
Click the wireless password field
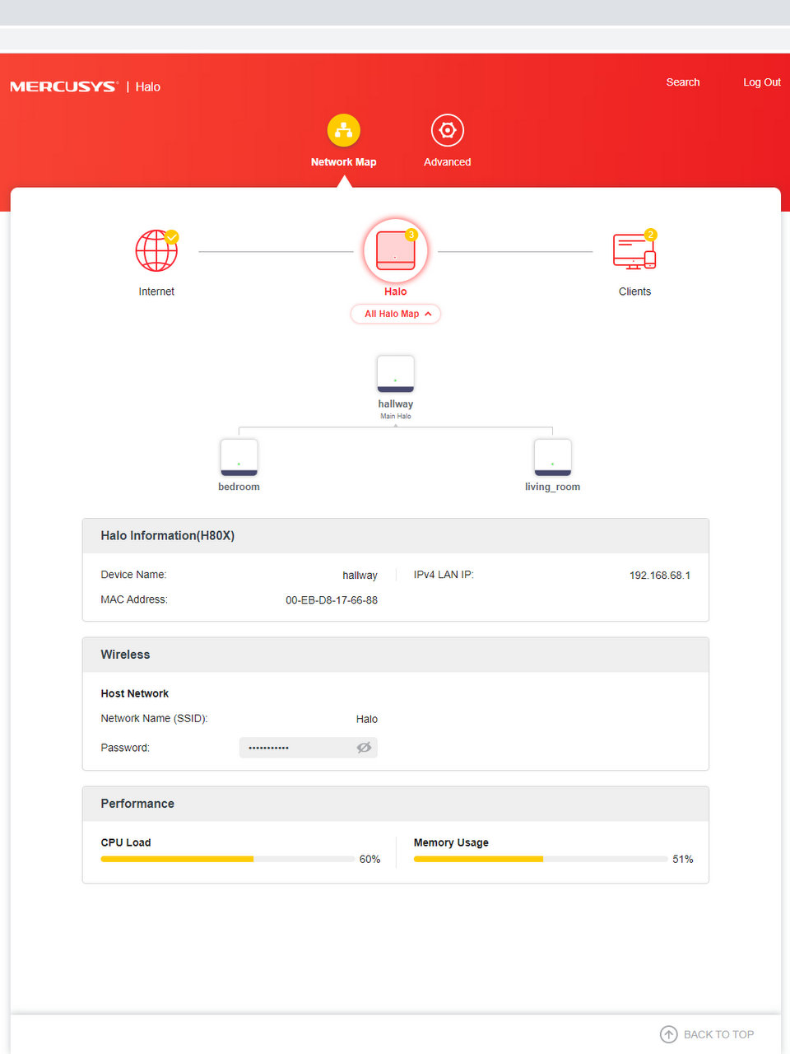click(x=296, y=748)
